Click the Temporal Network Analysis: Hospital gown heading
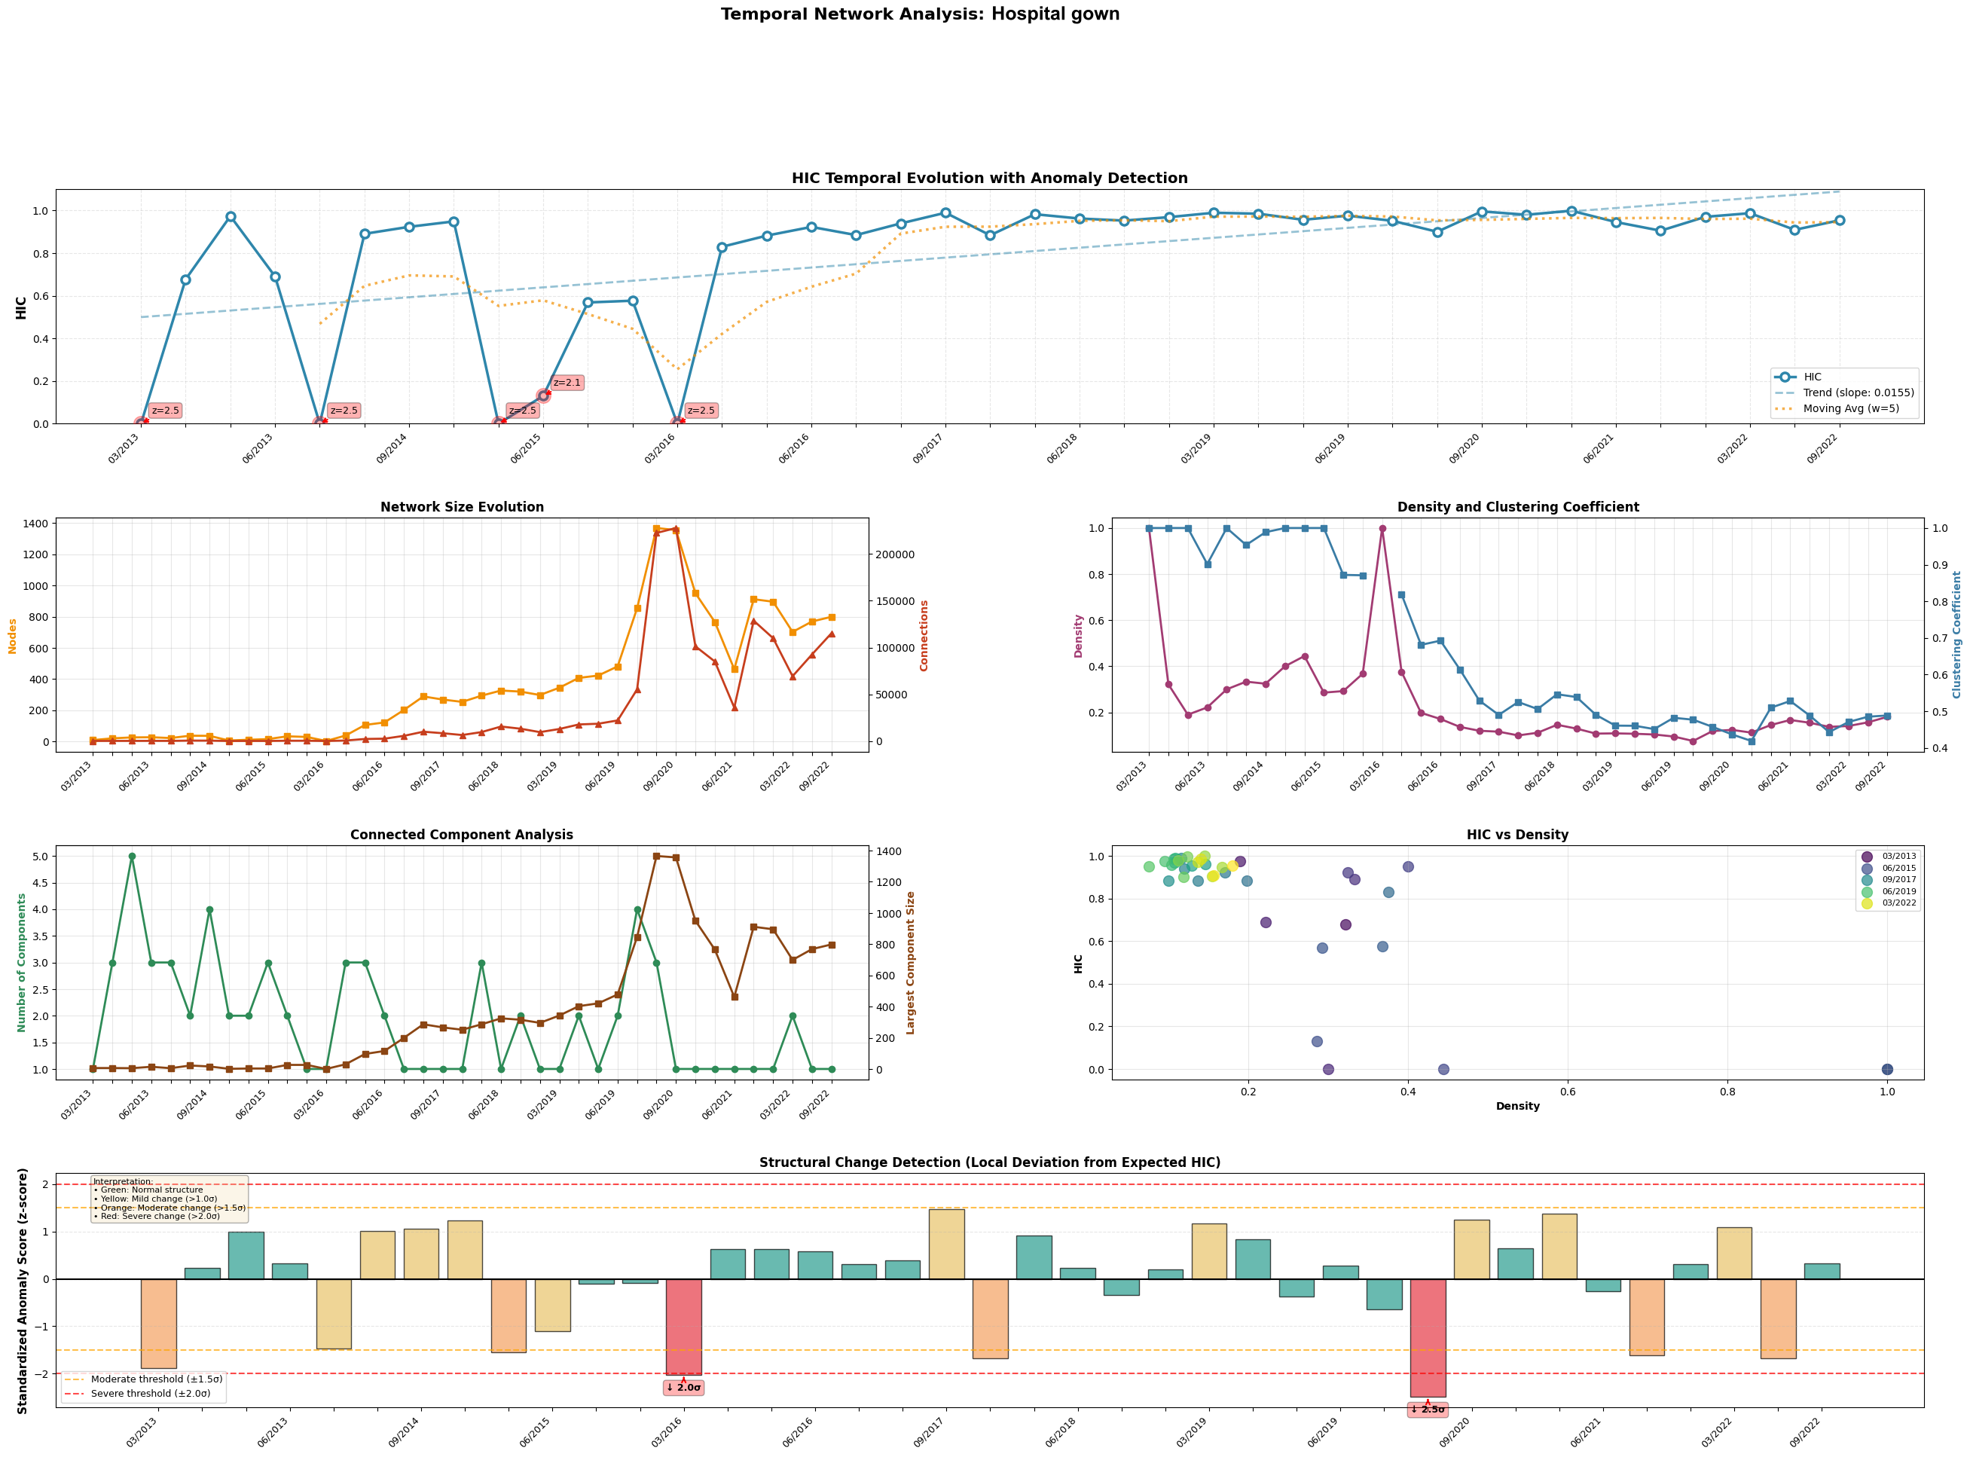Viewport: 1970px width, 1457px height. click(920, 14)
